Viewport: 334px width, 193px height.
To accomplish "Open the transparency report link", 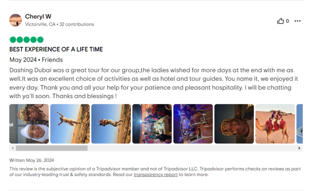I will [x=156, y=174].
